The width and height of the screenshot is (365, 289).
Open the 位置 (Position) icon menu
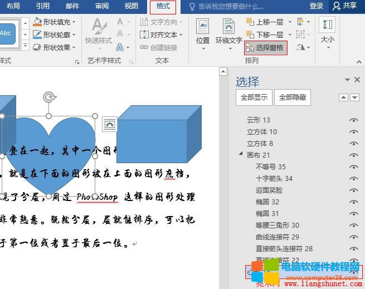tap(203, 27)
